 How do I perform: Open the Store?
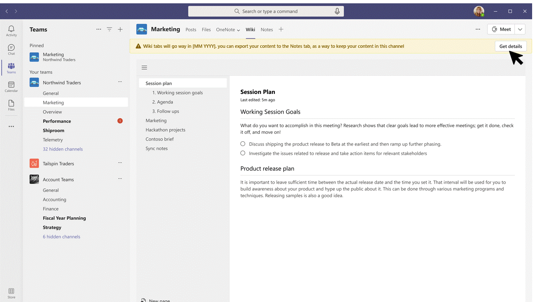(x=11, y=292)
